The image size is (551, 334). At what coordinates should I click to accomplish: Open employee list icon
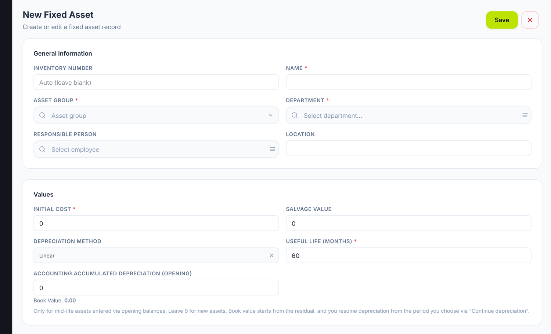pos(273,149)
